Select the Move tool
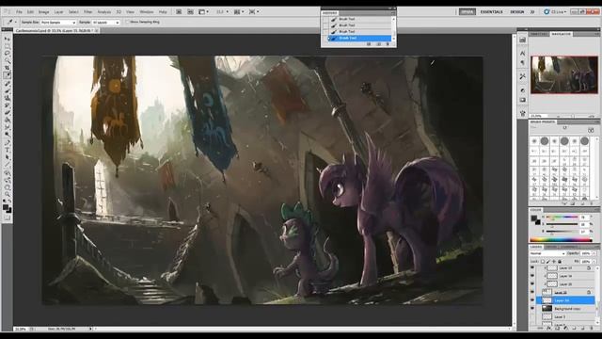This screenshot has width=602, height=339. pyautogui.click(x=7, y=39)
